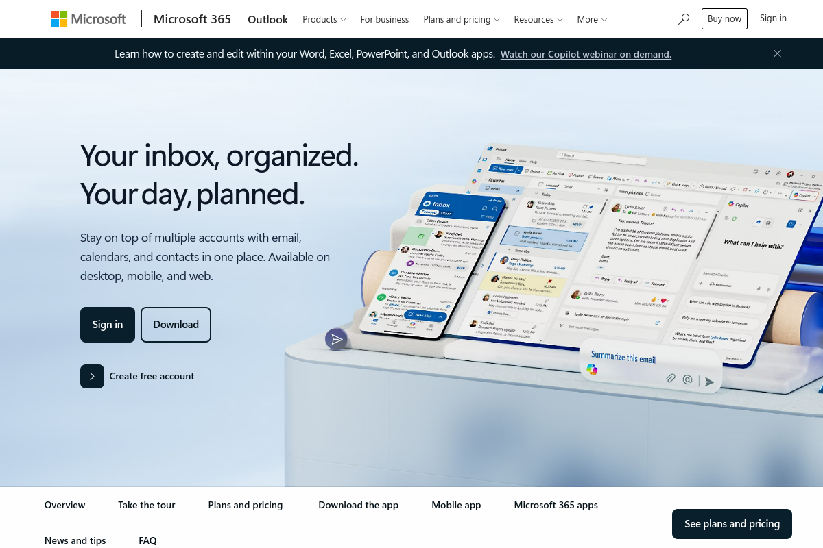The width and height of the screenshot is (823, 548).
Task: Open the search magnifier icon
Action: pos(684,19)
